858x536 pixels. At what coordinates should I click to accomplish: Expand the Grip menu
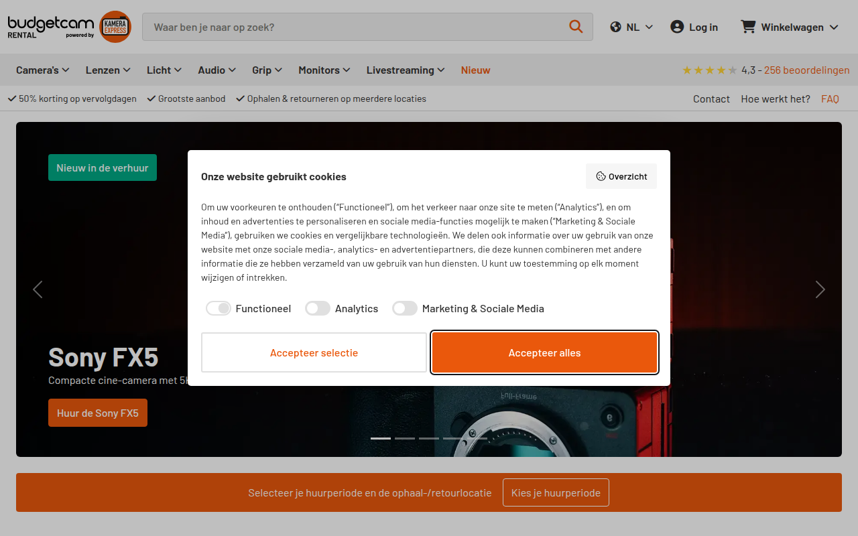(x=267, y=70)
